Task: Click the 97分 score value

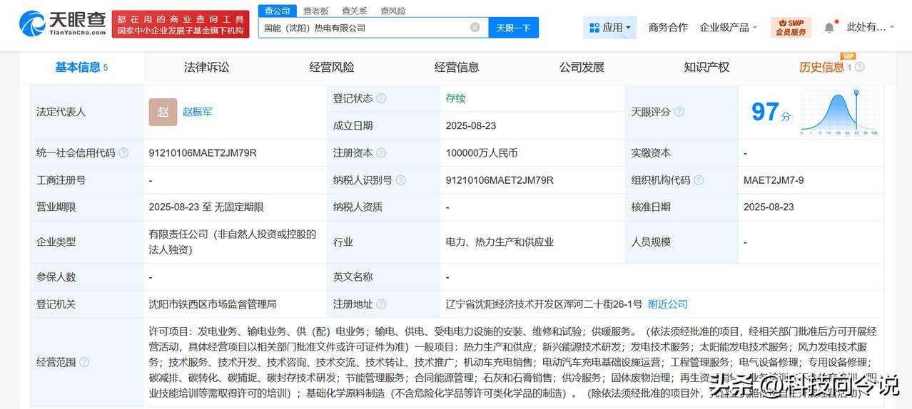Action: 771,112
